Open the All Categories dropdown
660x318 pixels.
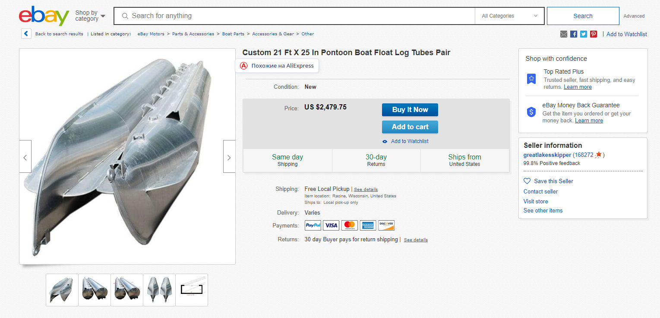coord(509,16)
